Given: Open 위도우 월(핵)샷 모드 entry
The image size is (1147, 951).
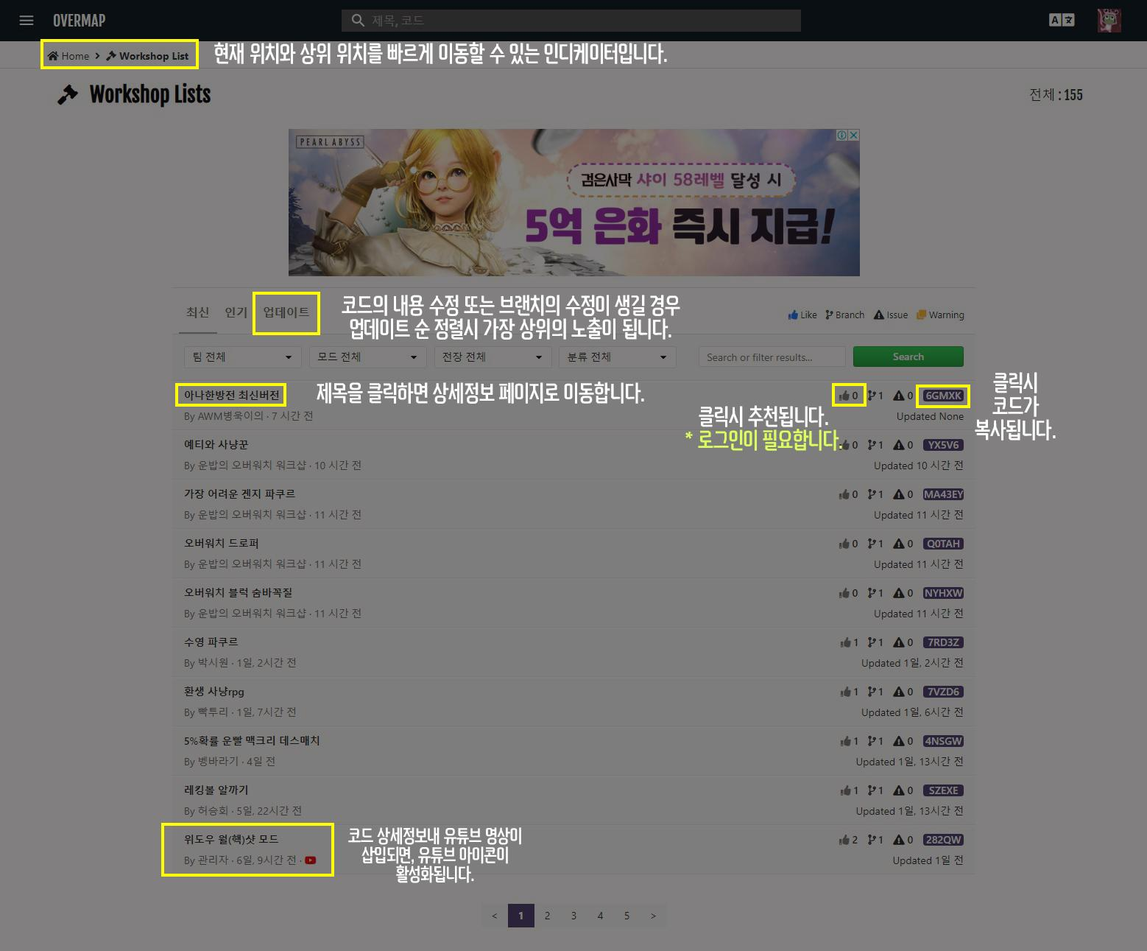Looking at the screenshot, I should click(231, 839).
